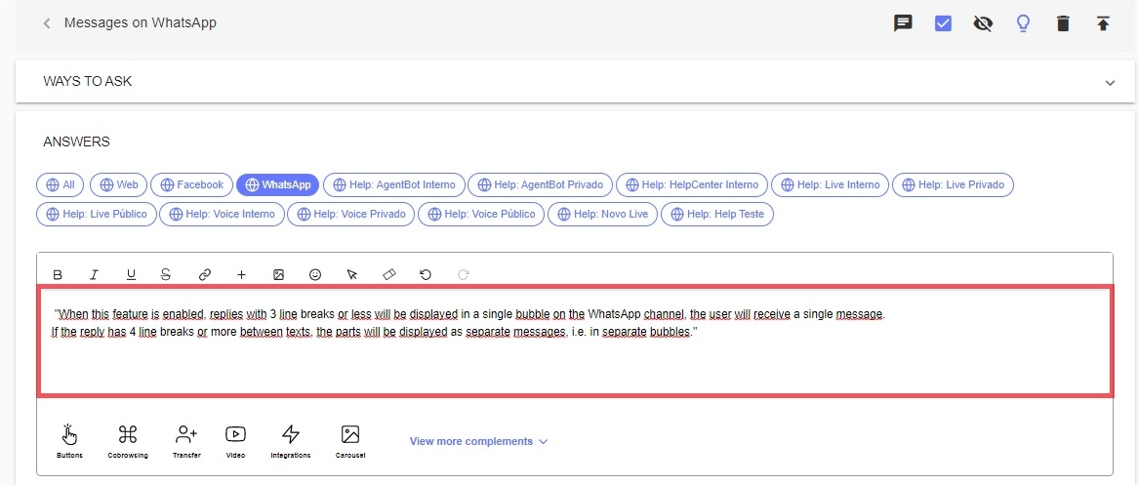1139x485 pixels.
Task: Add a Carousel complement
Action: click(x=350, y=441)
